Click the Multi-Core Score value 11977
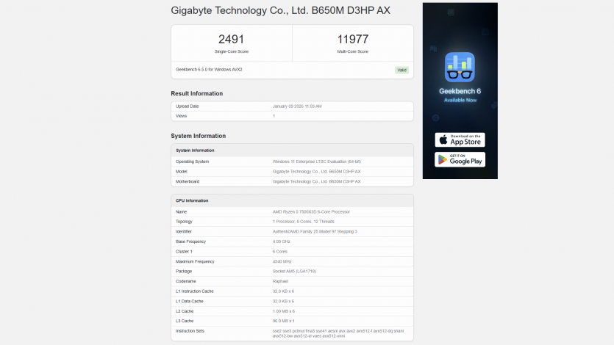 (x=353, y=39)
